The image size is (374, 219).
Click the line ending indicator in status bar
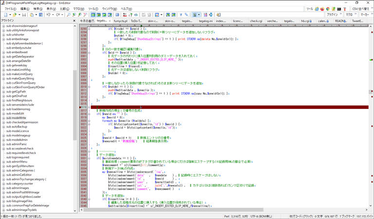[x=301, y=217]
